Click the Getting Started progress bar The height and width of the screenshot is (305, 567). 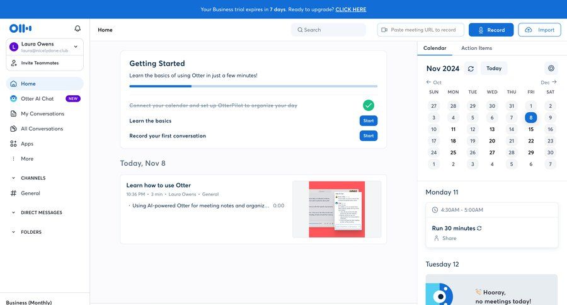(253, 86)
